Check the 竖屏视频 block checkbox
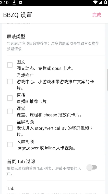The width and height of the screenshot is (108, 194). (10, 128)
